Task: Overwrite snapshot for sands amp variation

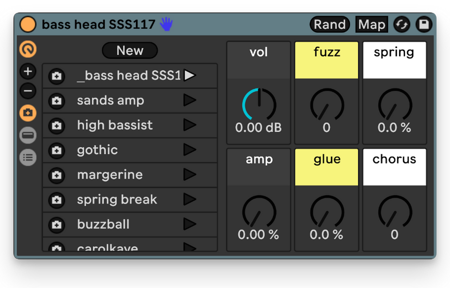Action: [56, 101]
